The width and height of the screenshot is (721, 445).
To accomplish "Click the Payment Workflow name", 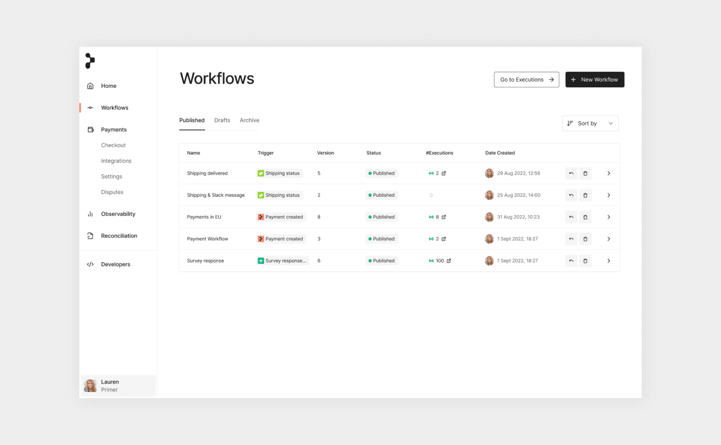I will pos(207,239).
